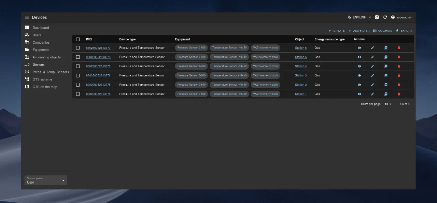Click the refresh icon in top bar
Viewport: 437px width, 203px height.
tap(385, 17)
